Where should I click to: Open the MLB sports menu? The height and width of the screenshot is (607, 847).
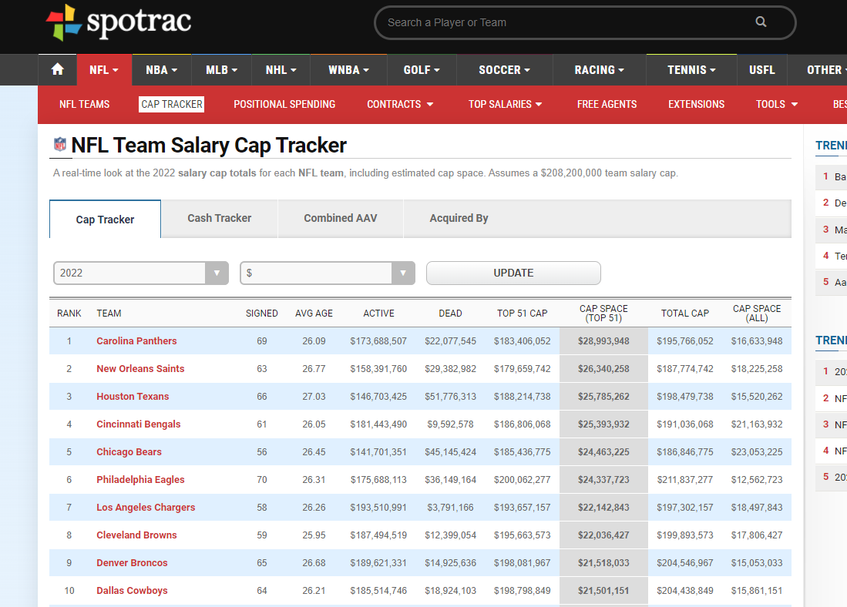(221, 69)
